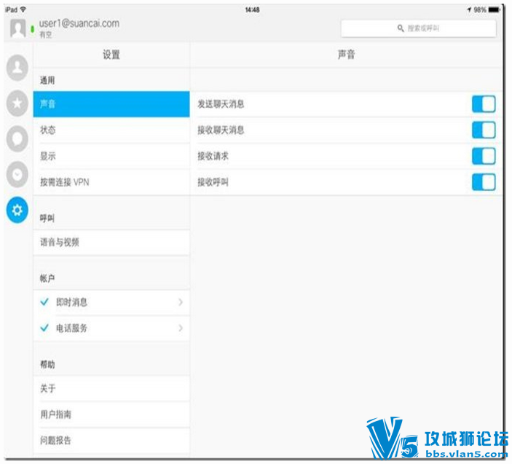Tap the 发送聊天消息 label
Viewport: 512px width, 464px height.
pyautogui.click(x=221, y=104)
